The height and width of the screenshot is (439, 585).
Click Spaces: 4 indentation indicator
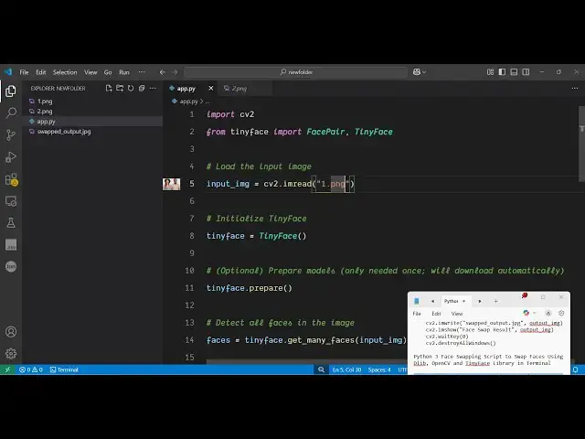pyautogui.click(x=379, y=369)
